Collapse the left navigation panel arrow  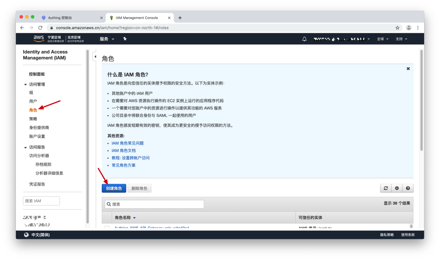point(95,56)
